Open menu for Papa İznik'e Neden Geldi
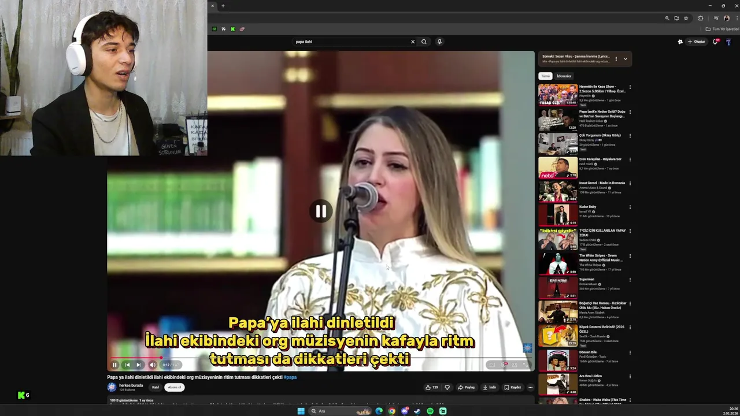 coord(630,112)
